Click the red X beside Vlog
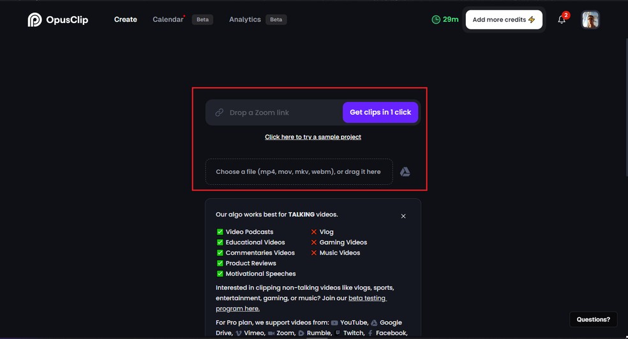 coord(314,232)
